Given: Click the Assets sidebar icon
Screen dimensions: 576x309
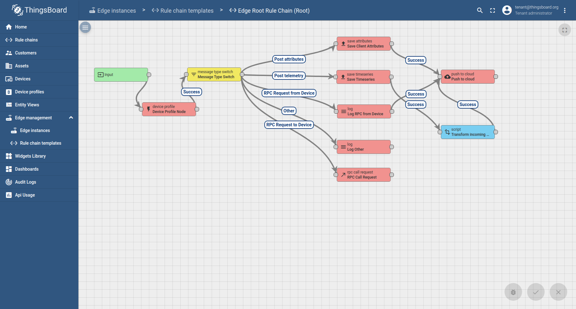Looking at the screenshot, I should [9, 66].
